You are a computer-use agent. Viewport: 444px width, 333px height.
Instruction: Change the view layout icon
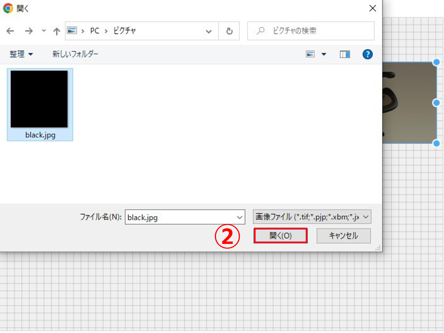tap(310, 54)
